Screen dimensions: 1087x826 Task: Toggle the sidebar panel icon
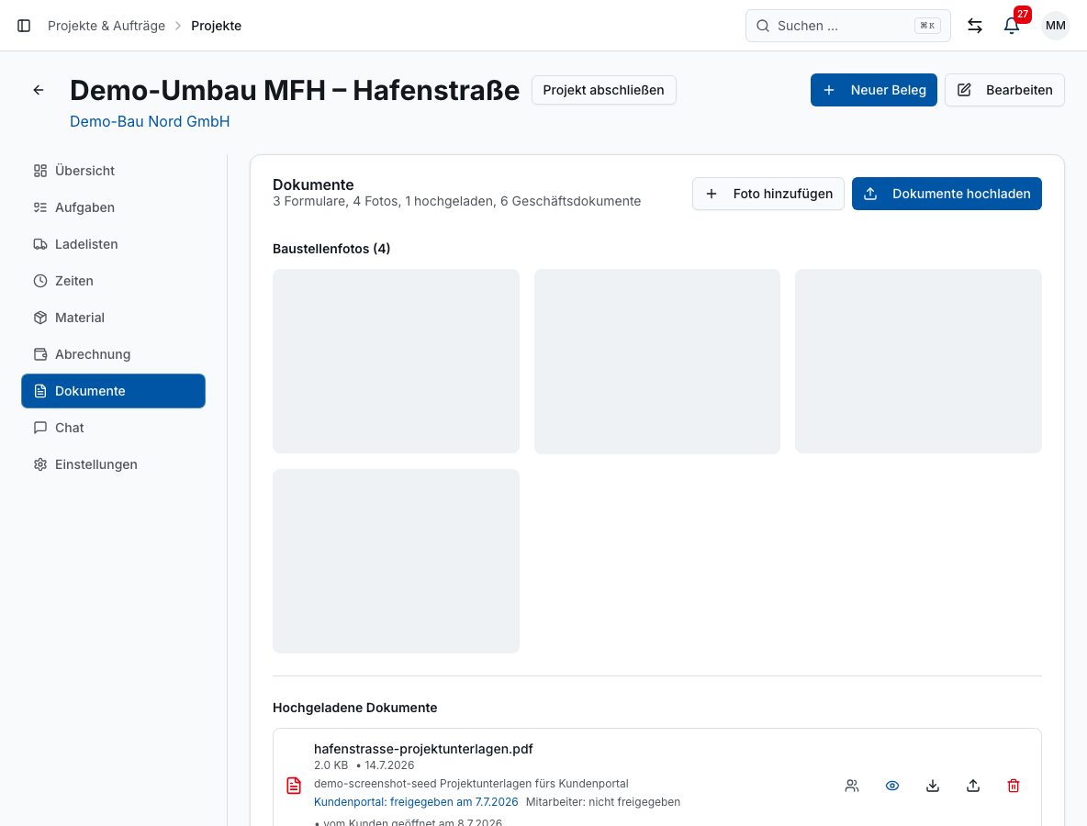click(x=24, y=26)
